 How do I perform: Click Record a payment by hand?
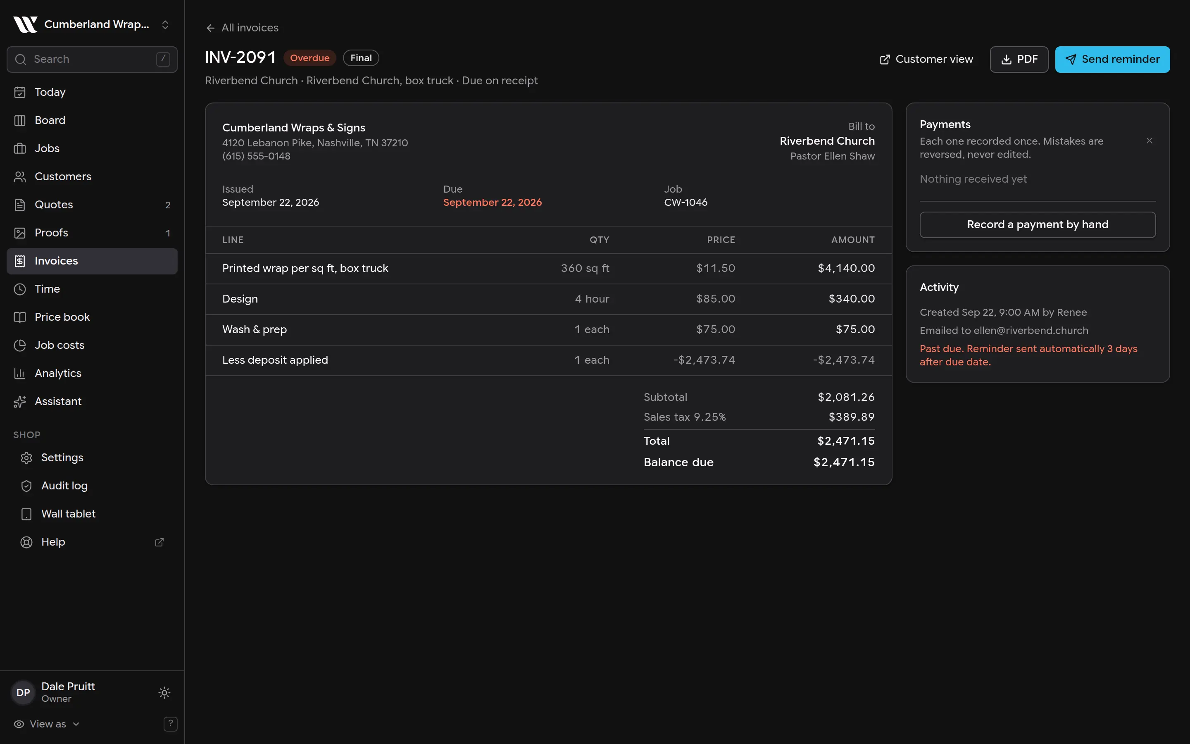click(x=1038, y=224)
